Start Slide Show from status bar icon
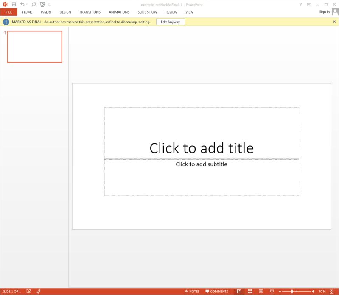 coord(272,291)
